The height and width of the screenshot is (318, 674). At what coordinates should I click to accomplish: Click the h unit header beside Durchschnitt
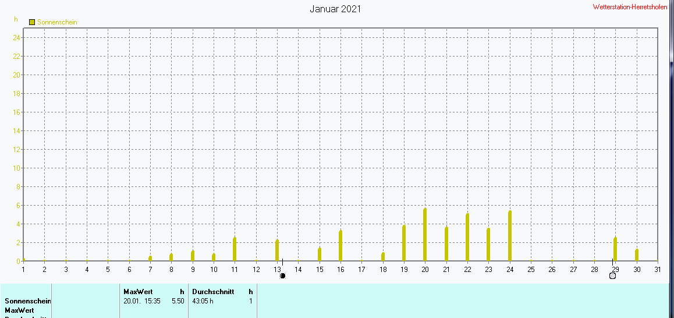click(251, 292)
